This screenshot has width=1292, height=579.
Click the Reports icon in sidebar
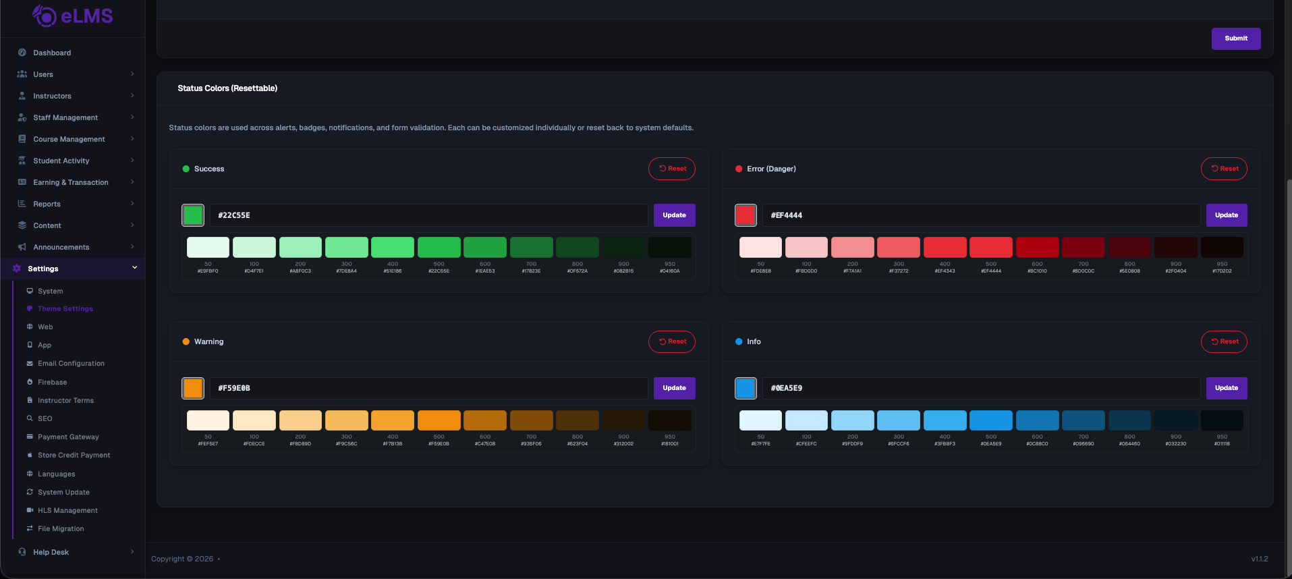coord(22,204)
